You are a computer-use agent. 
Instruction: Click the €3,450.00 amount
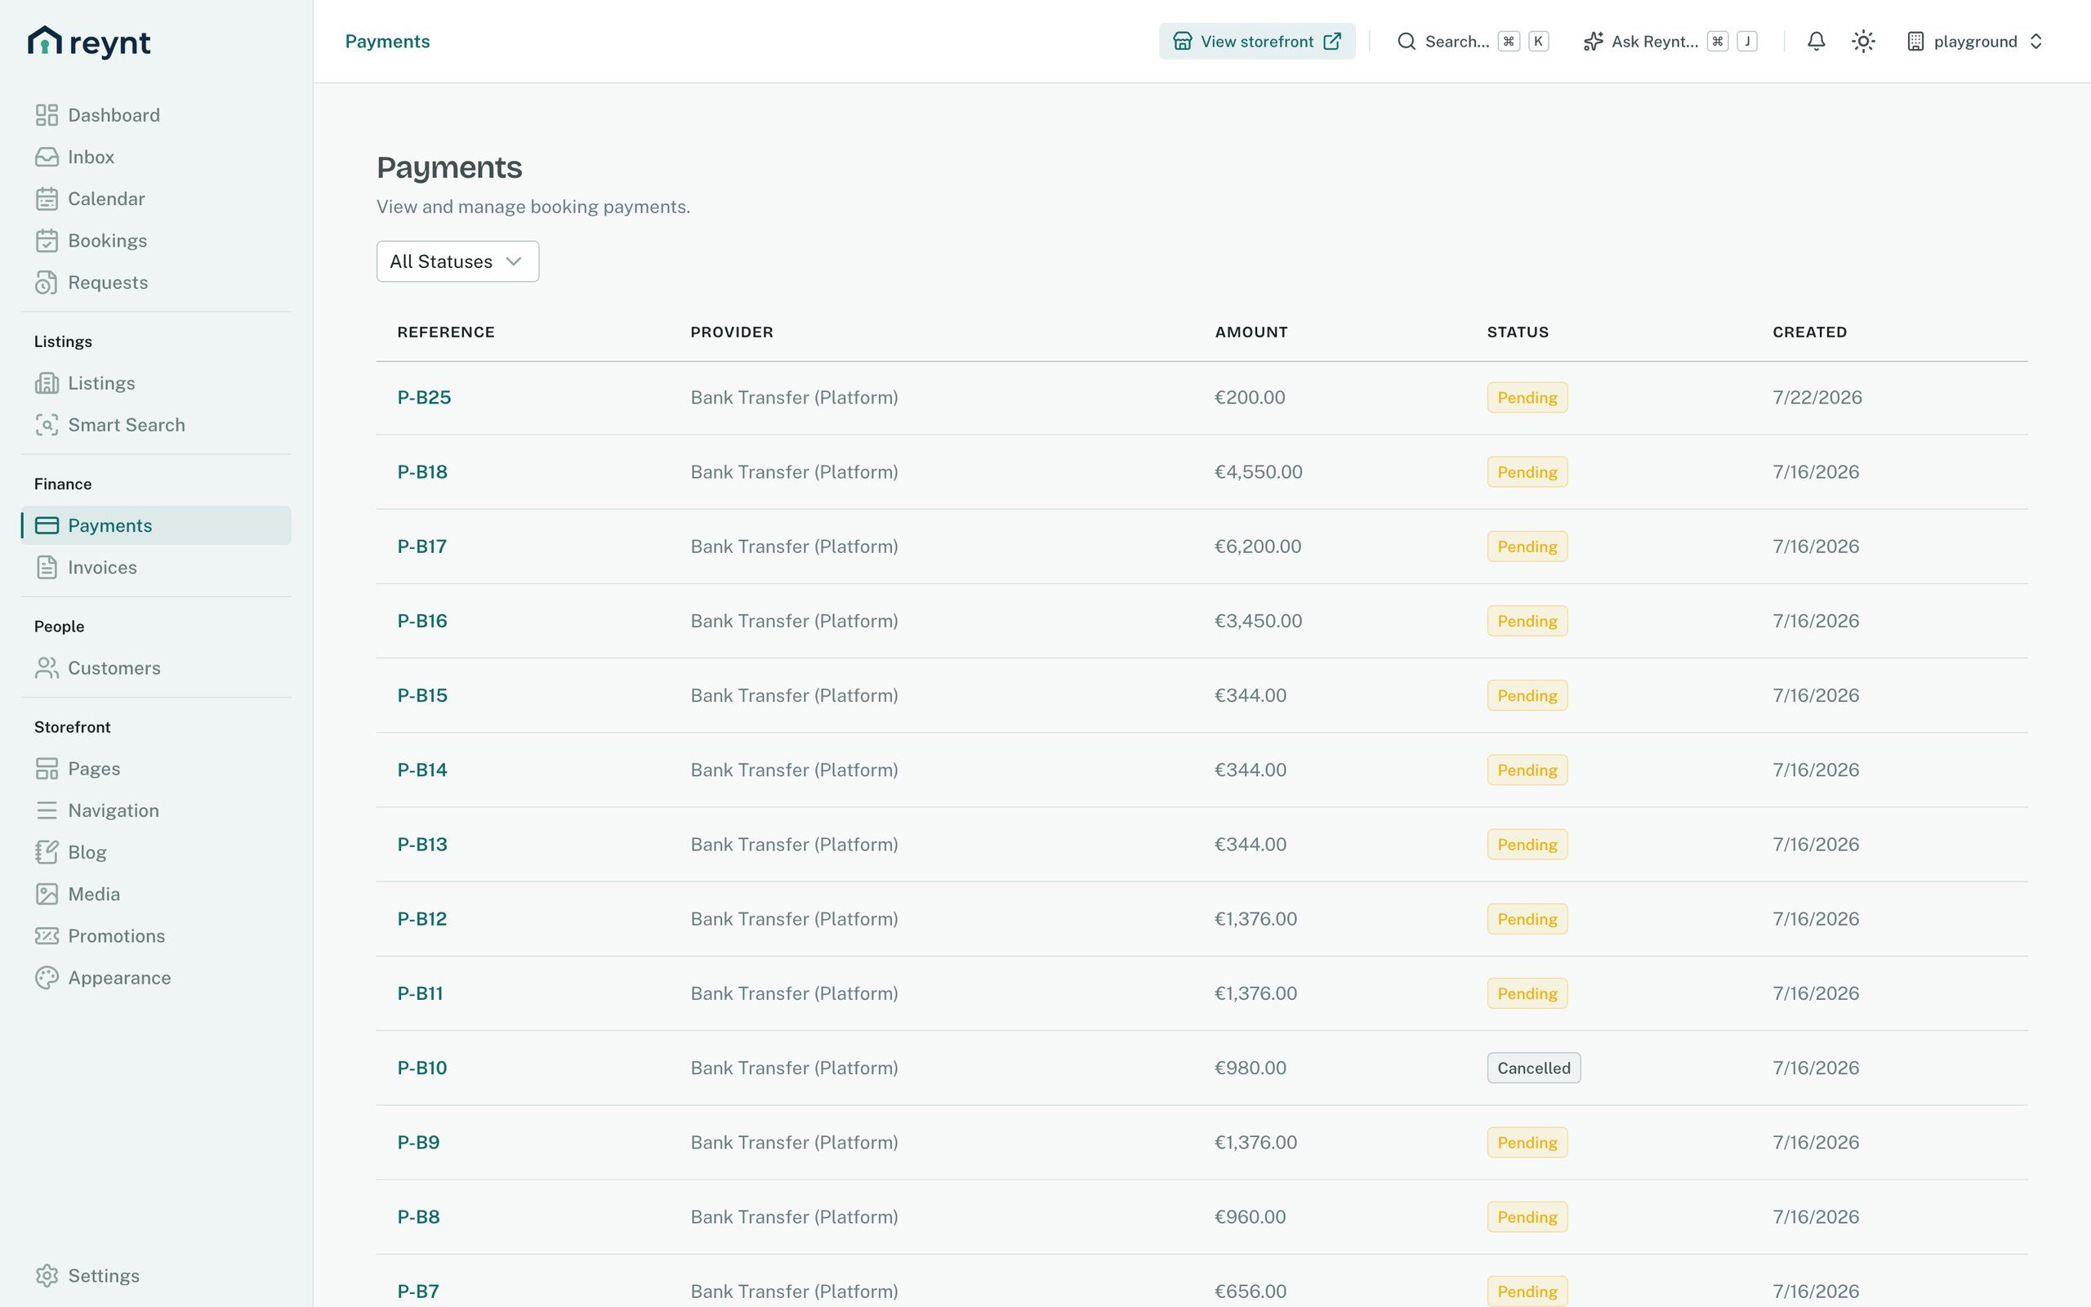click(1258, 621)
